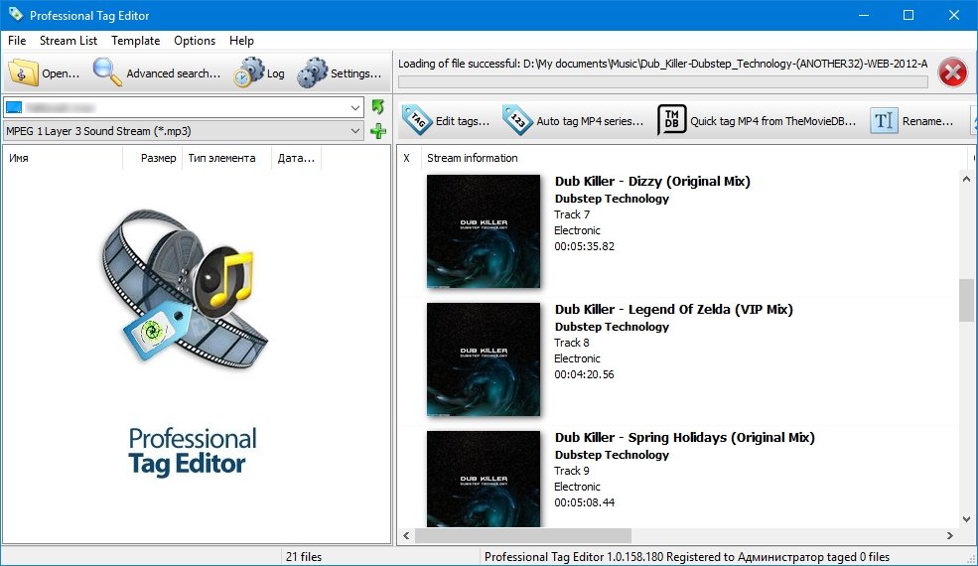Select the Legend Of Zelda album cover

click(x=484, y=358)
